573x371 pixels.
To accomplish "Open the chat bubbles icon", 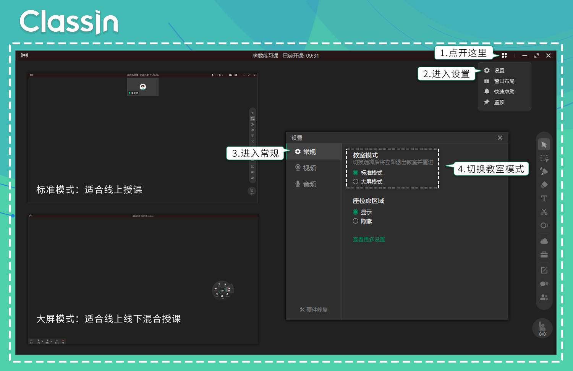I will point(544,284).
